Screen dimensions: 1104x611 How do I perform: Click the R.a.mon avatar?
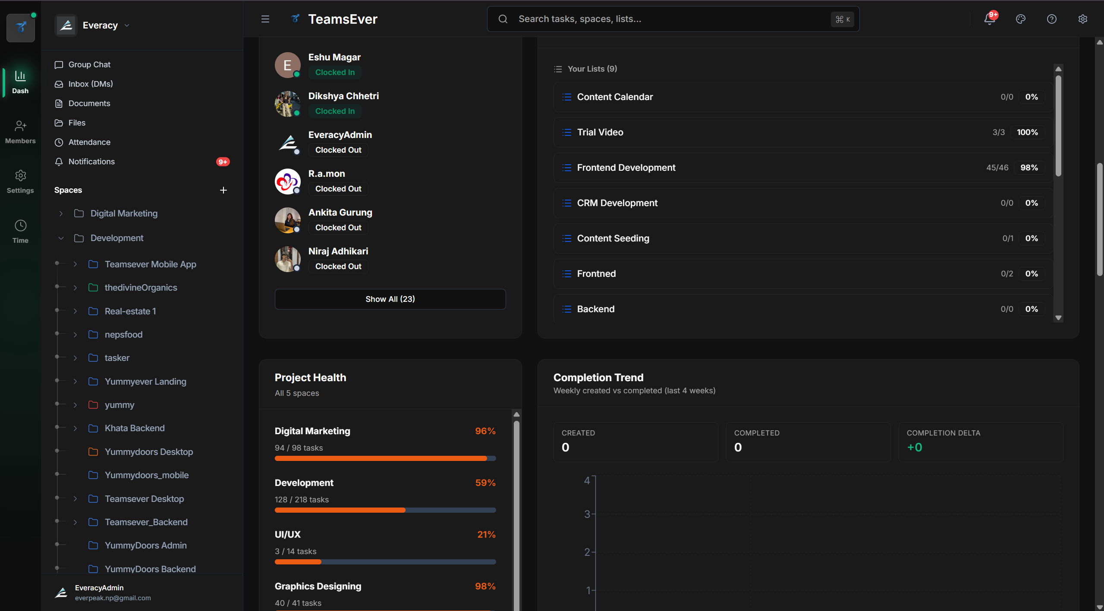click(288, 182)
